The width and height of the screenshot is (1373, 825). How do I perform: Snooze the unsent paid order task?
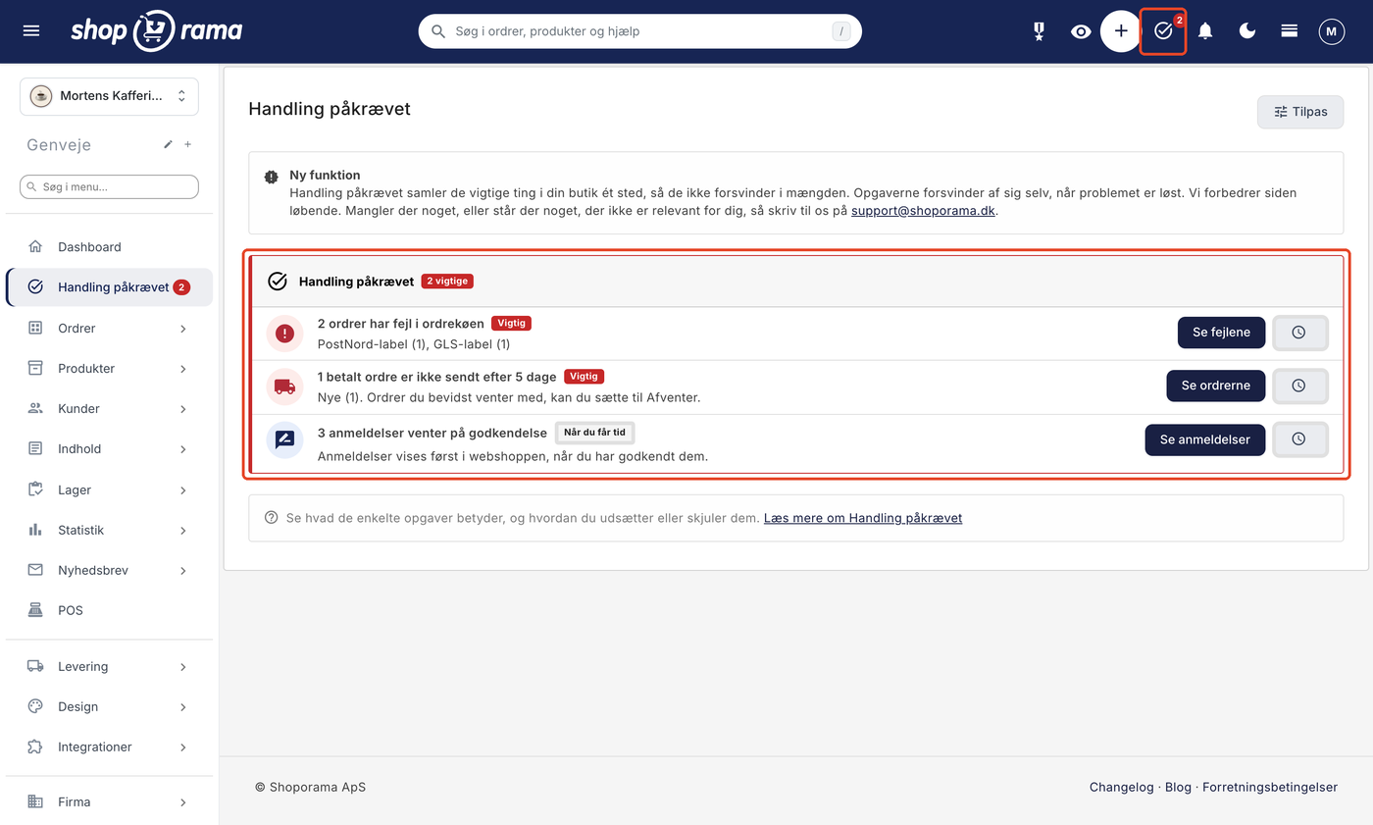[x=1299, y=386]
